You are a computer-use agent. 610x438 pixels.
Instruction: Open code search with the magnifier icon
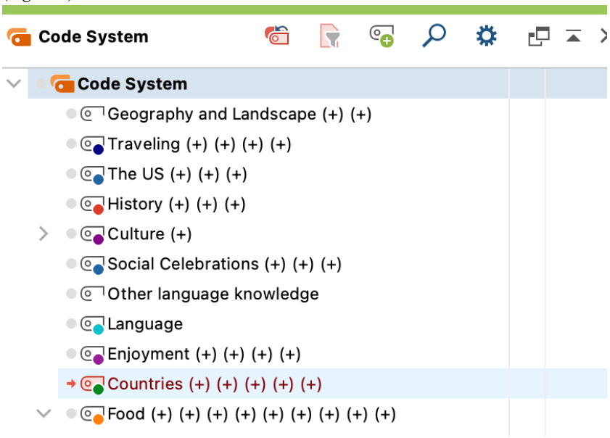[x=434, y=36]
